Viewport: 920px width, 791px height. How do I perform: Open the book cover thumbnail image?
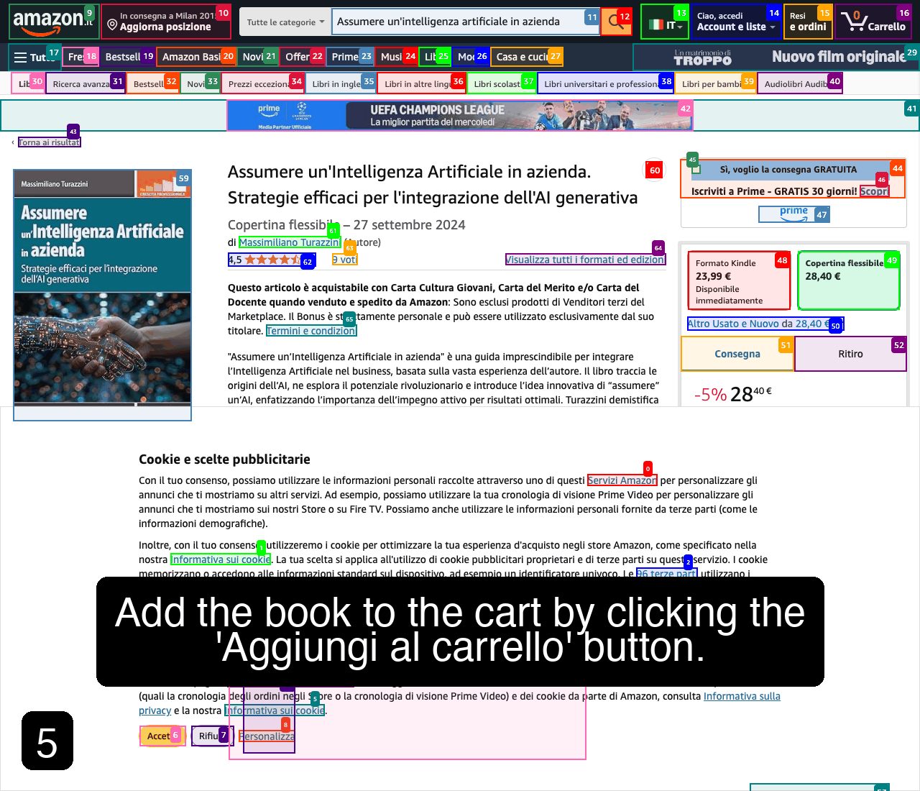click(x=103, y=295)
